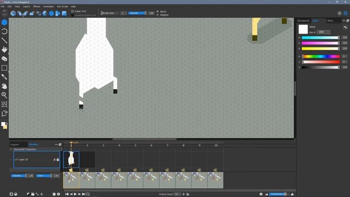Select the composite frame 5 thumbnail in the timeline

coord(135,180)
